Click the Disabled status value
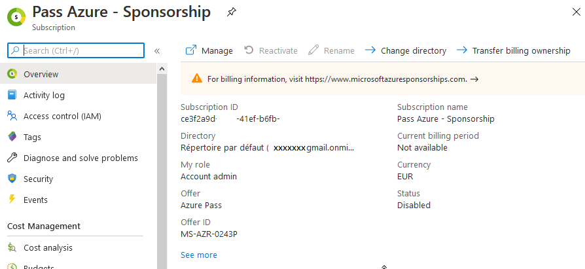 pos(414,206)
